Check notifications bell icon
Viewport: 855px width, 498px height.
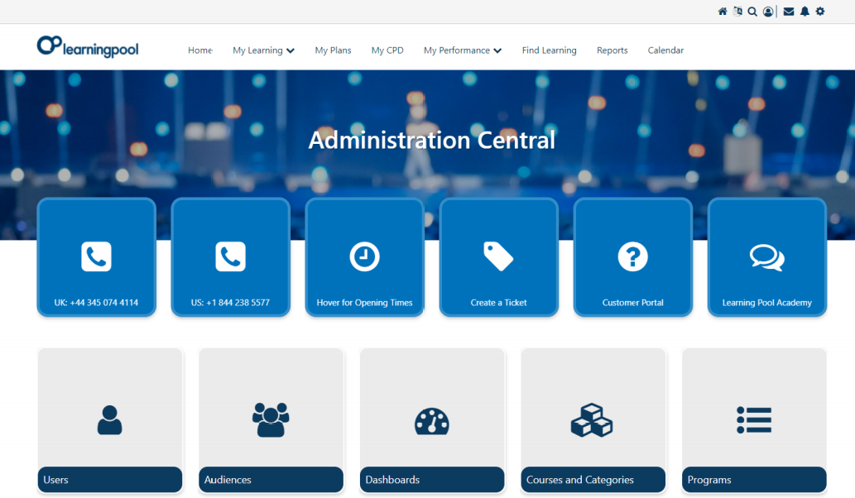805,12
